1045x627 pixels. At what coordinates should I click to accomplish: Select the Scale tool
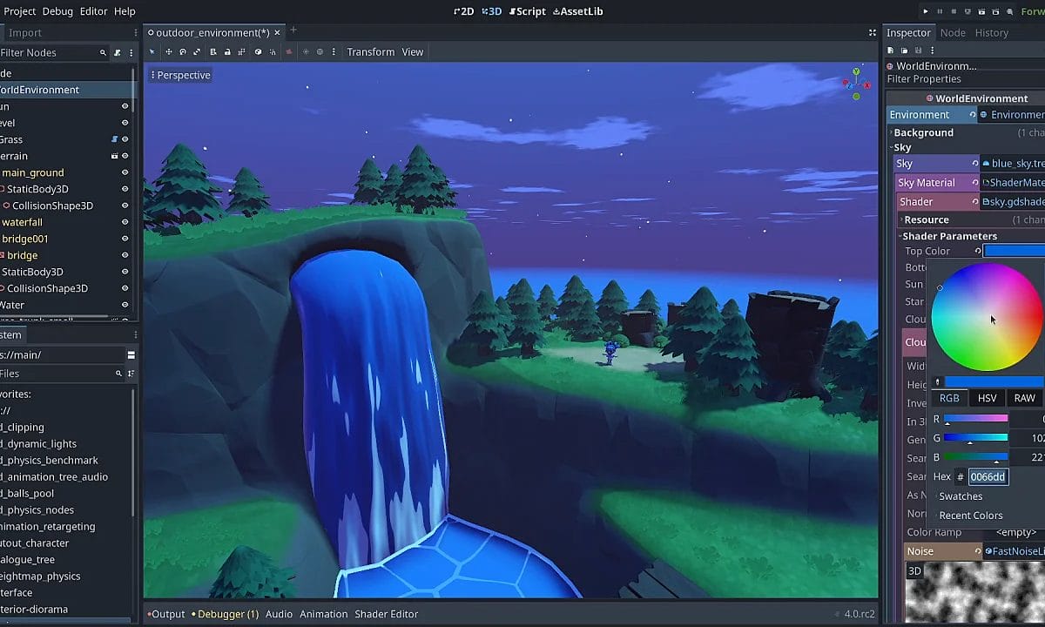[198, 52]
